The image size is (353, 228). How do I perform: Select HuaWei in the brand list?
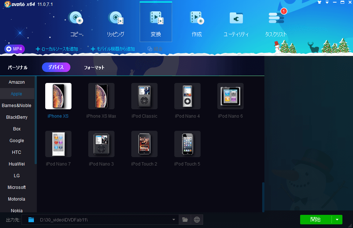17,164
